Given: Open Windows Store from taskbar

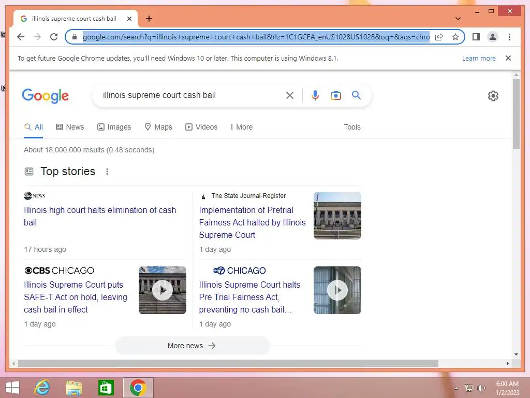Looking at the screenshot, I should (106, 388).
